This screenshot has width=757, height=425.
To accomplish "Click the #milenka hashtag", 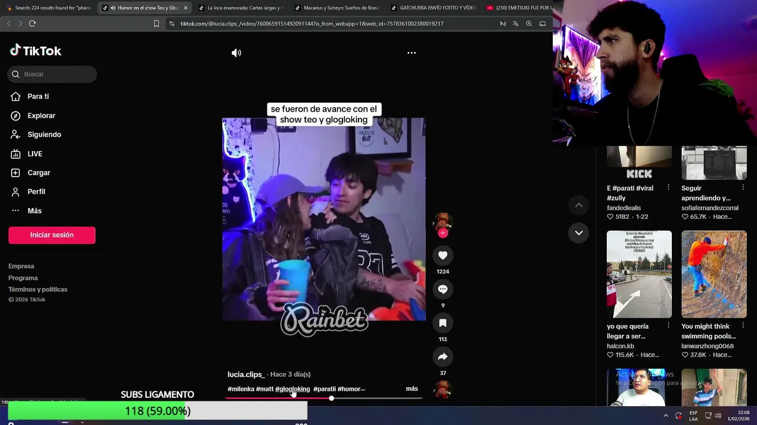I will coord(241,389).
